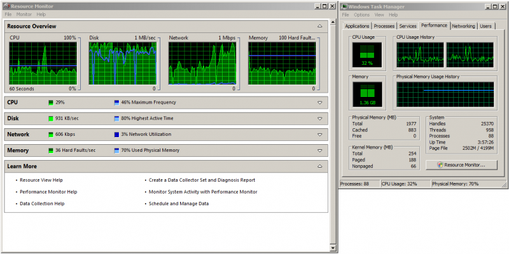This screenshot has width=509, height=254.
Task: Click the '25370' Handles value
Action: pos(487,124)
